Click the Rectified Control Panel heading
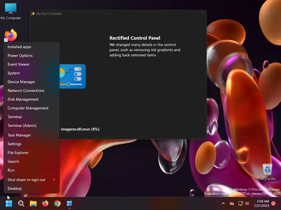This screenshot has width=281, height=210. pyautogui.click(x=135, y=38)
